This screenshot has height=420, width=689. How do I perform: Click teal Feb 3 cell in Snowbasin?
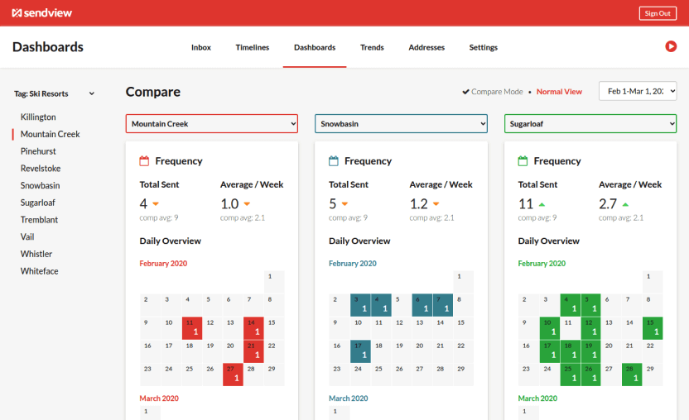pos(360,305)
